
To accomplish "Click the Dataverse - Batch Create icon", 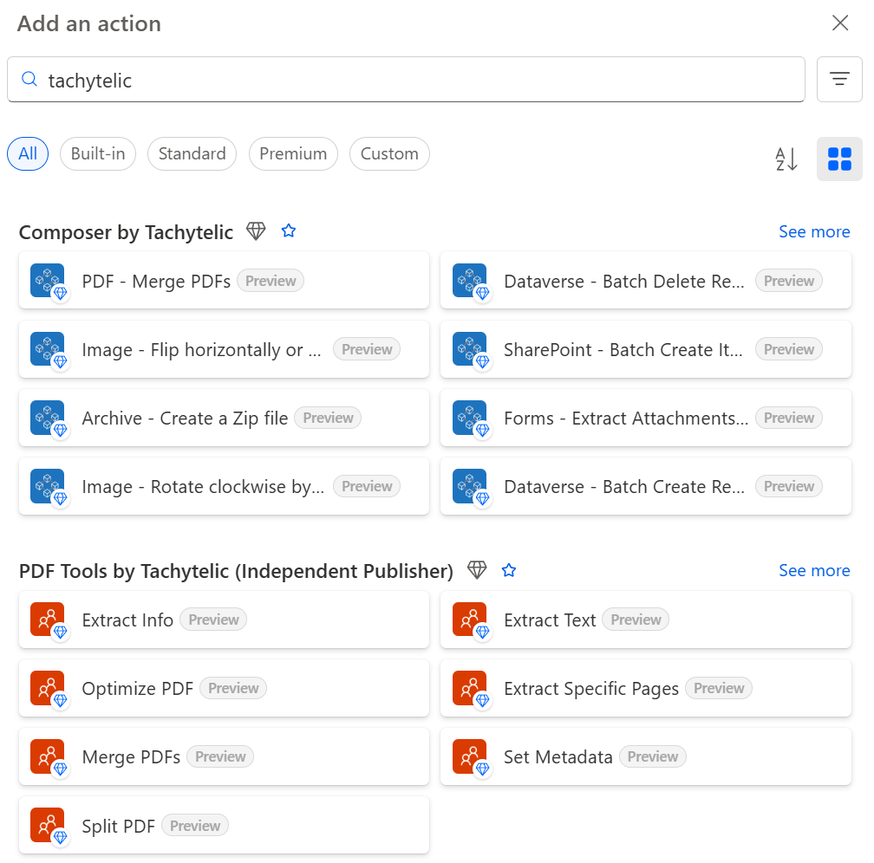I will click(x=471, y=487).
